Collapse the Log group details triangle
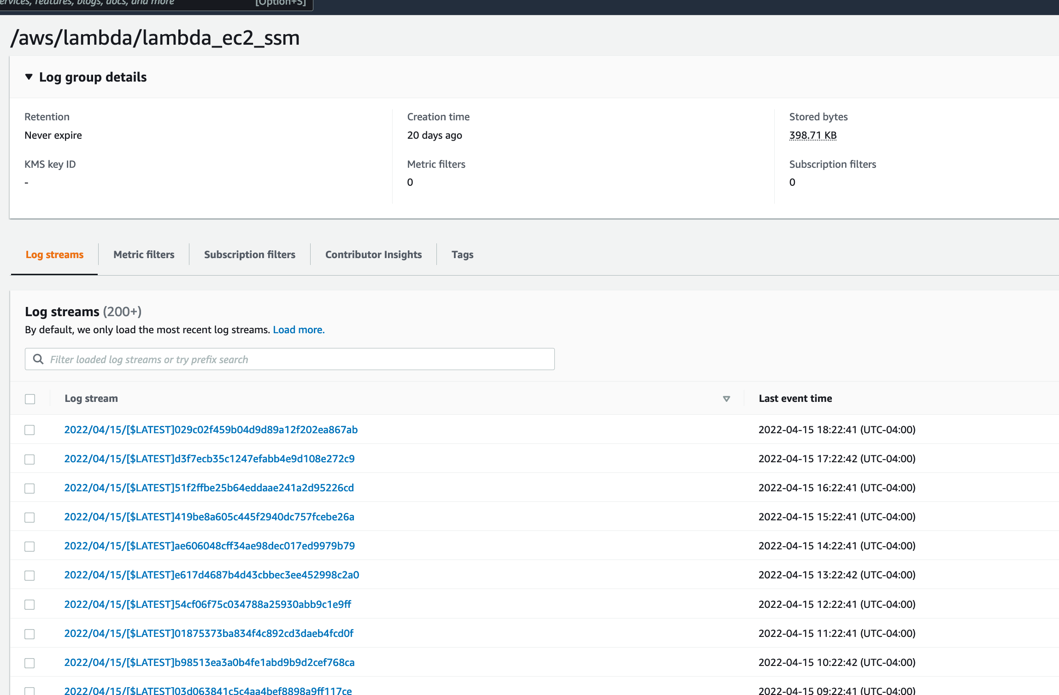The image size is (1059, 695). point(29,77)
